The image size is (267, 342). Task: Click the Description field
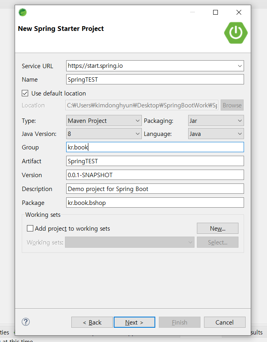click(155, 189)
